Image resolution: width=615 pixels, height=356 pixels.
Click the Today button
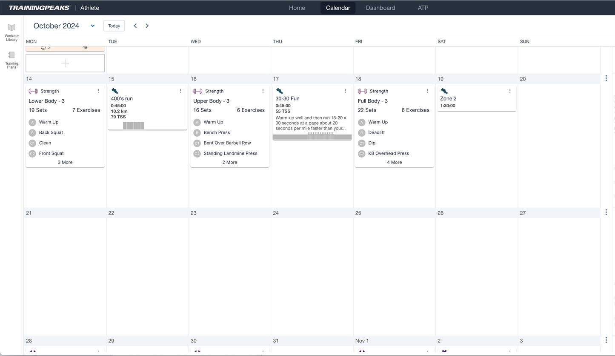click(114, 26)
